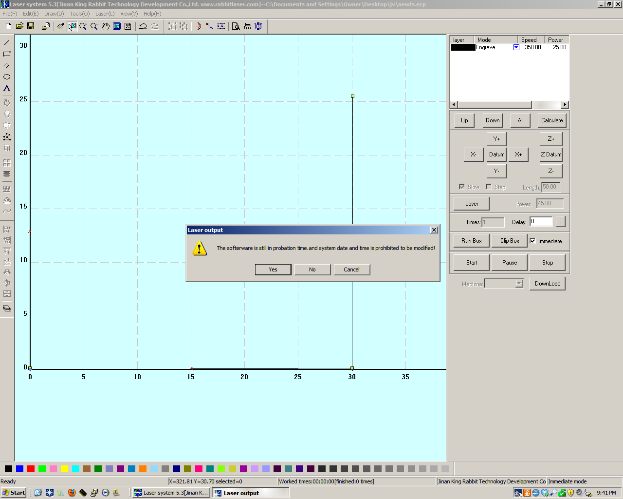This screenshot has height=499, width=623.
Task: Enable the Step checkbox
Action: (489, 187)
